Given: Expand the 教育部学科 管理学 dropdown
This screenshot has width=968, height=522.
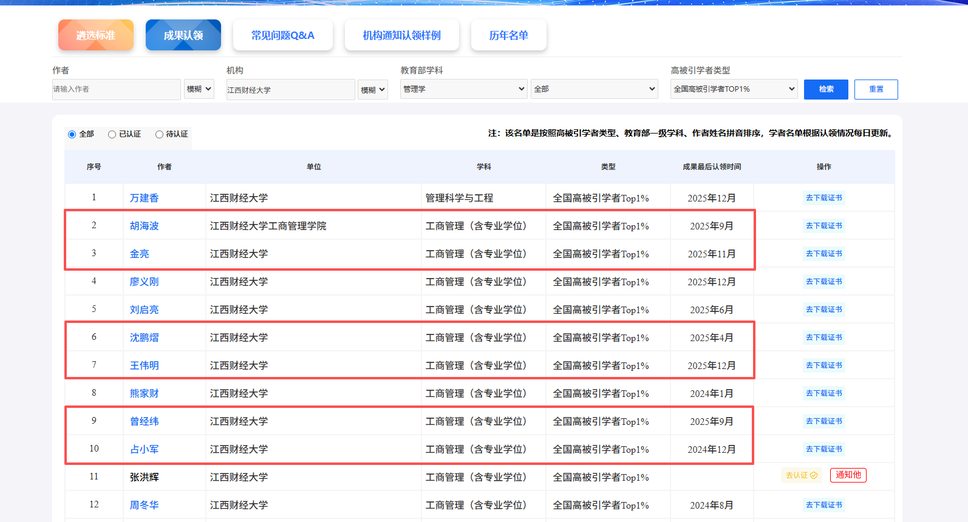Looking at the screenshot, I should (463, 89).
